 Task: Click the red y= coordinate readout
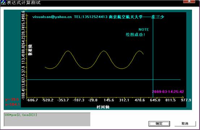12,99
